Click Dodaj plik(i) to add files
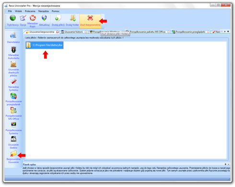This screenshot has height=187, width=235. click(58, 21)
